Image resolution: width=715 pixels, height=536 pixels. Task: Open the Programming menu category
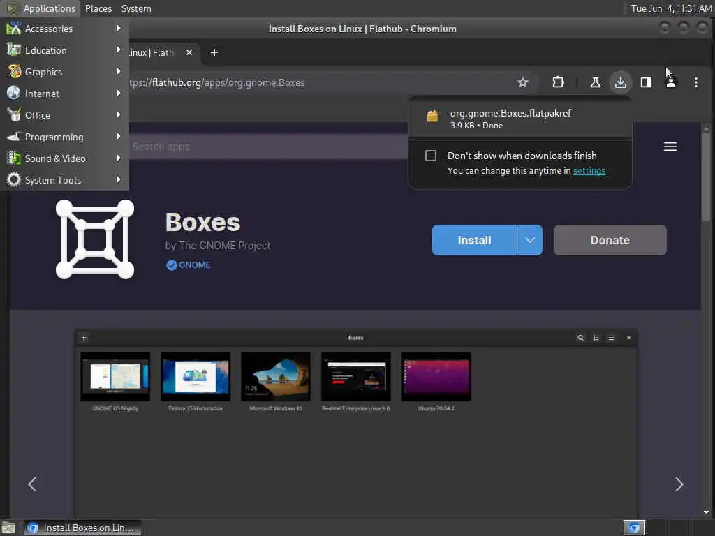tap(64, 137)
